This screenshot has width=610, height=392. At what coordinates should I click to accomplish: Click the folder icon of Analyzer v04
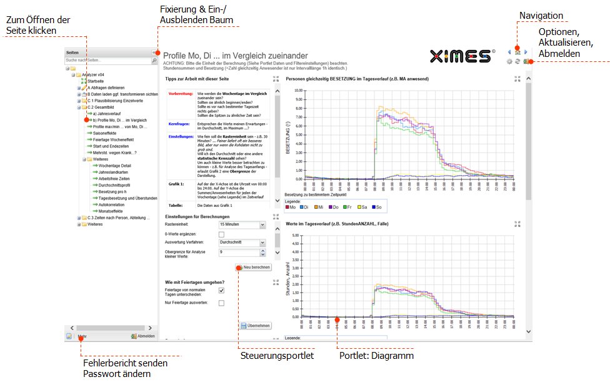[79, 75]
